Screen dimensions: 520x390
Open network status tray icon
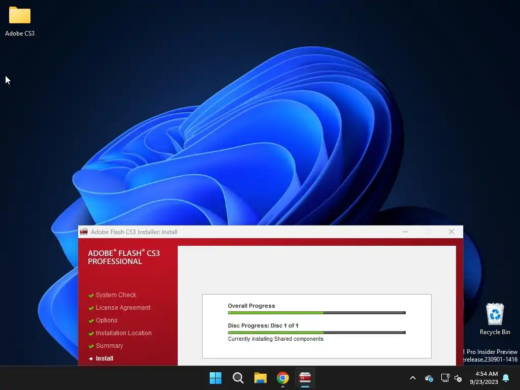445,378
